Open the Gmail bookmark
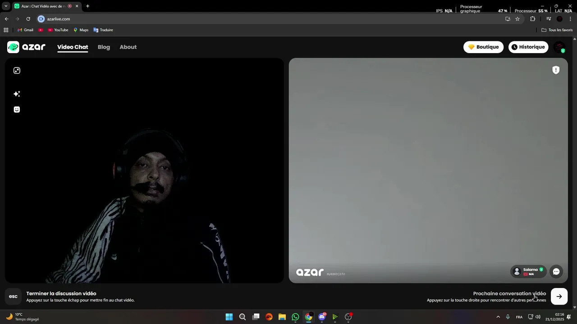The width and height of the screenshot is (577, 324). click(x=25, y=30)
